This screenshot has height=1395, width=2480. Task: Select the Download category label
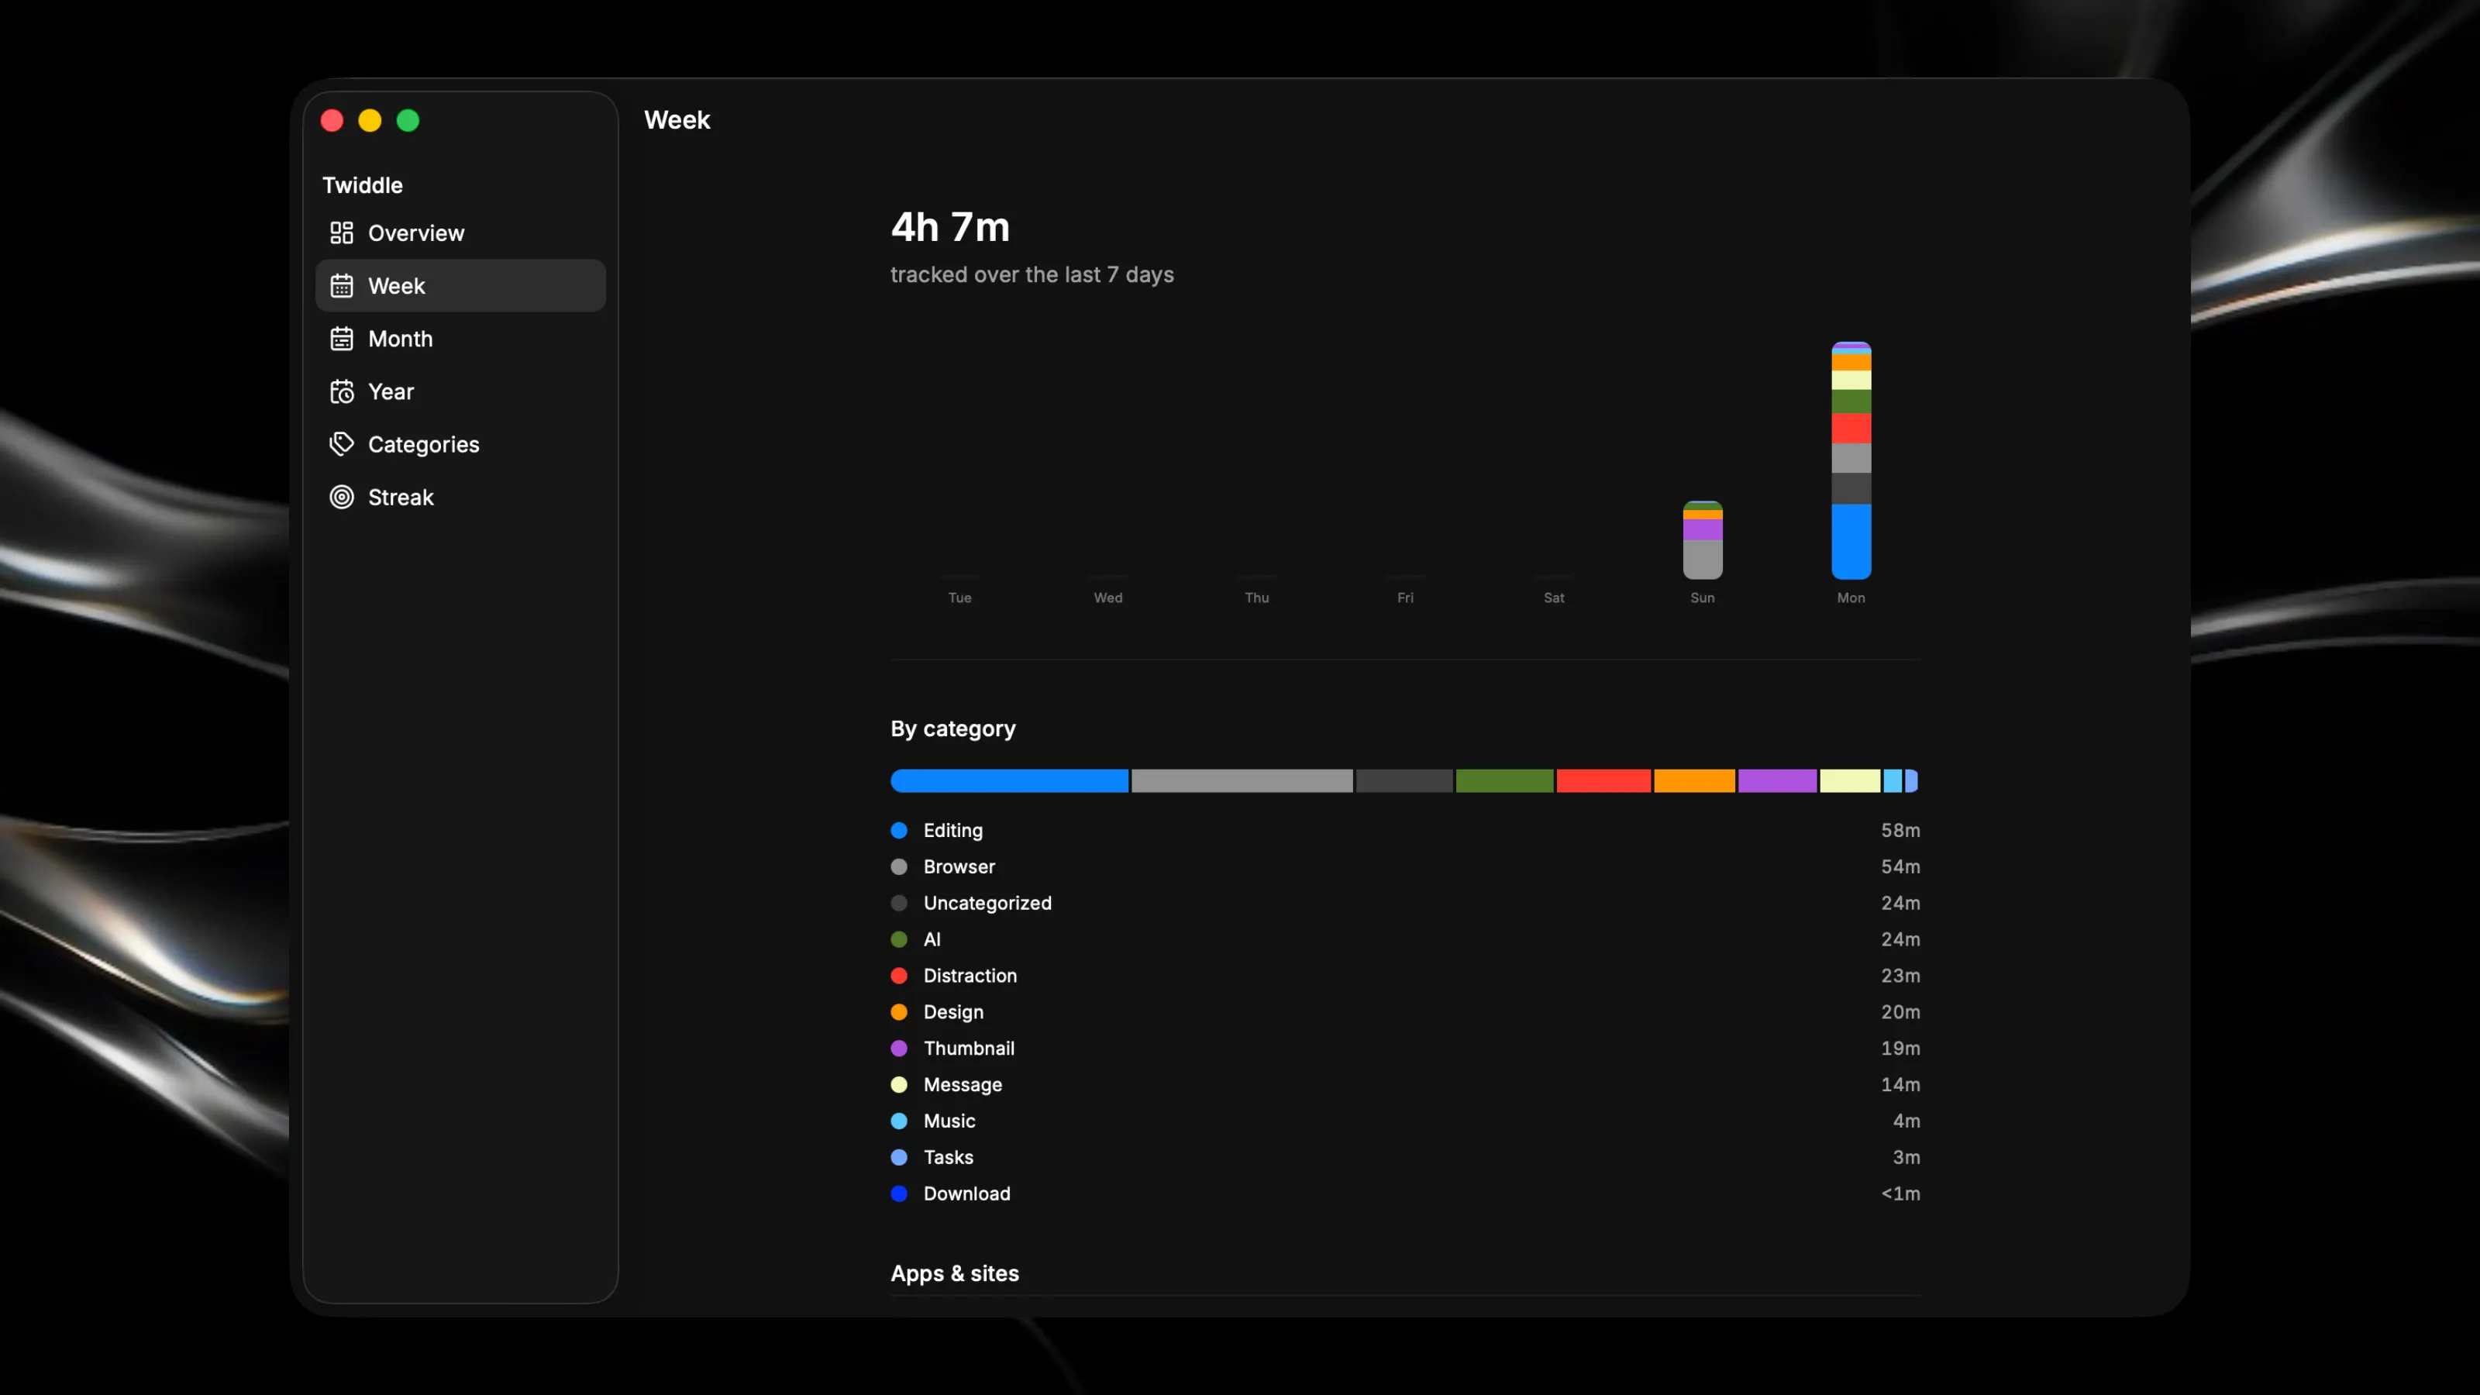click(966, 1193)
